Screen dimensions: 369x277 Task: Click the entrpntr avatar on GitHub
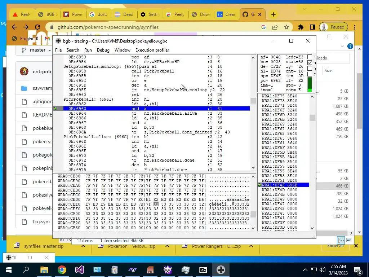24,71
